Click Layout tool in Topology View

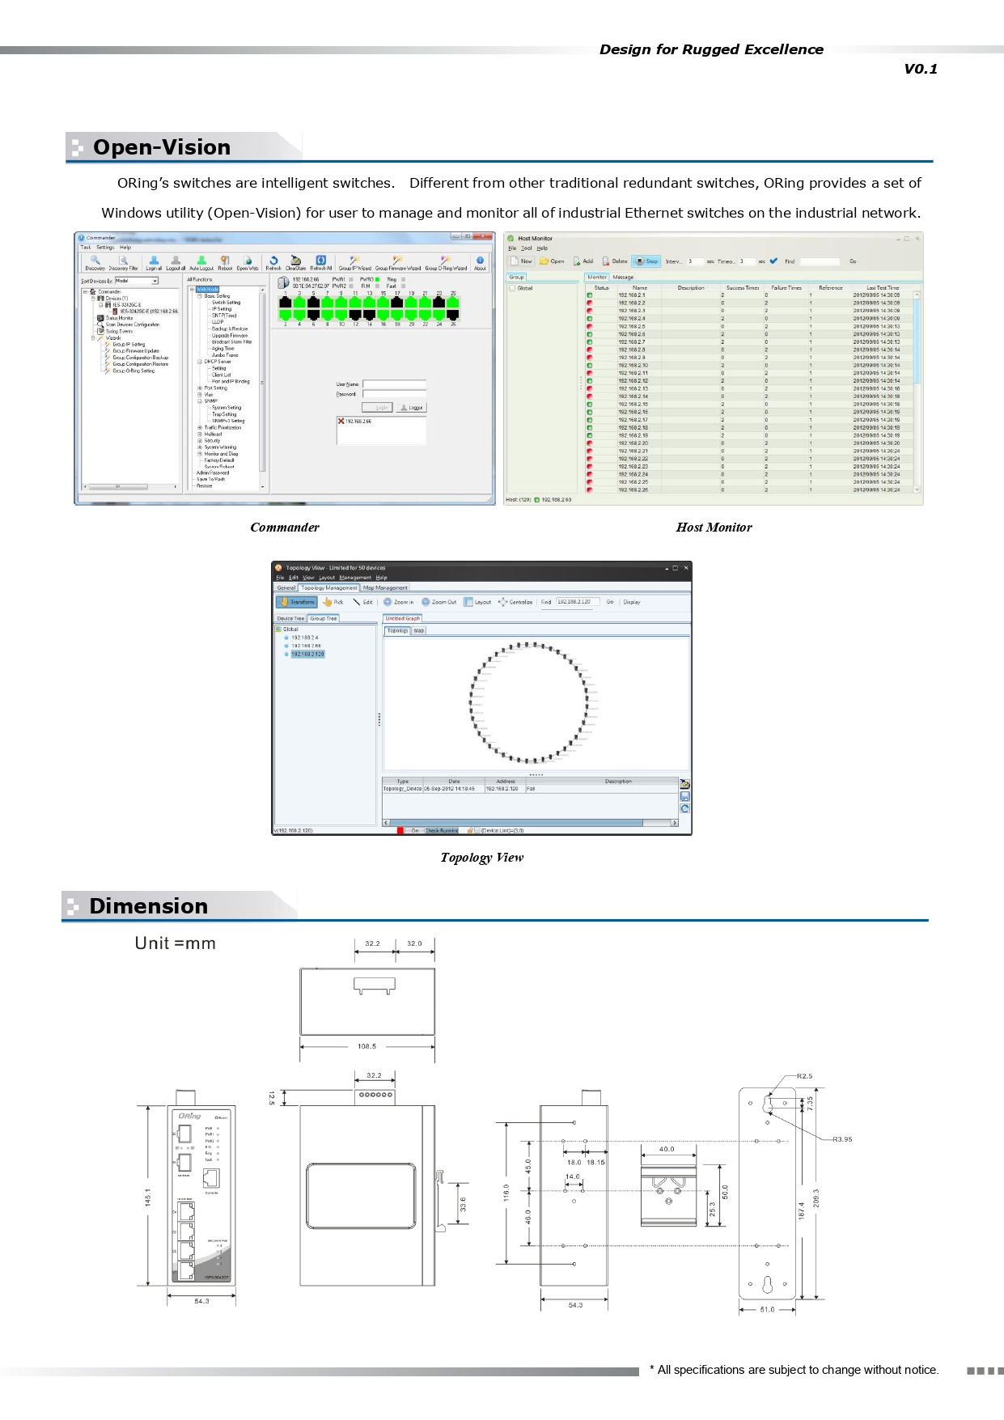point(477,602)
